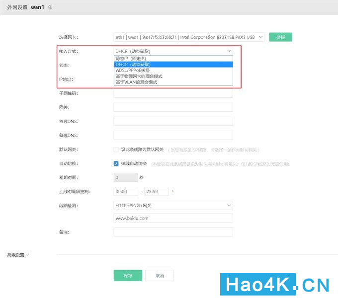Click the www.baidu.com detection address field
Screen dimensions: 338x298
173,218
